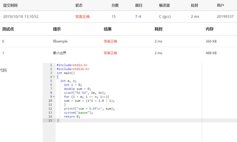This screenshot has height=142, width=237.
Task: Click the 分数 column header
Action: (115, 5)
